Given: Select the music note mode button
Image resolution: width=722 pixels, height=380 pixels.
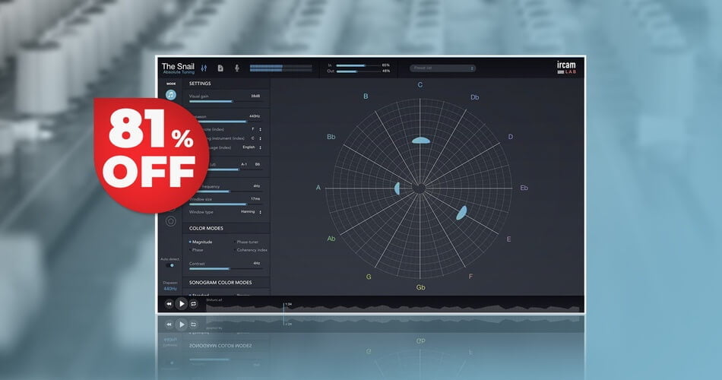Looking at the screenshot, I should click(171, 95).
